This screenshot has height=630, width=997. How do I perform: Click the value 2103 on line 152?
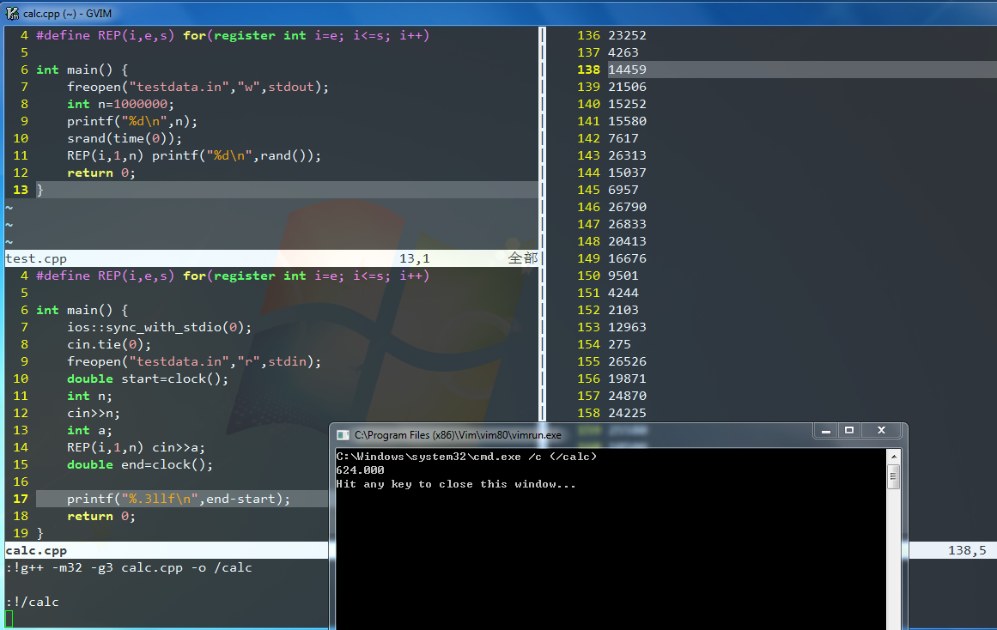[623, 310]
